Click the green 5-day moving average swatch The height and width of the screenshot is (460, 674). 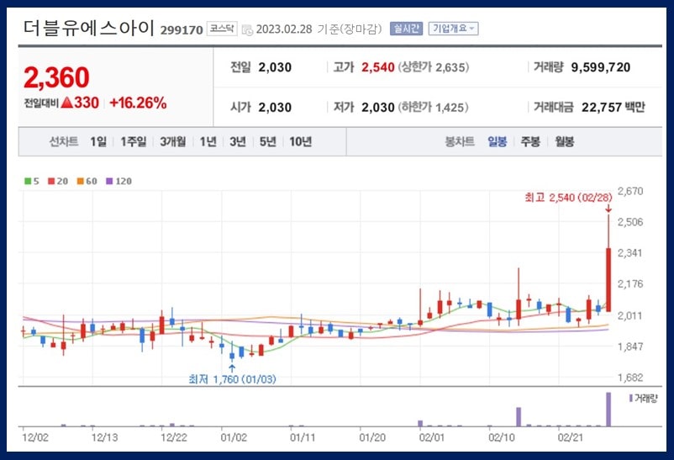click(28, 181)
